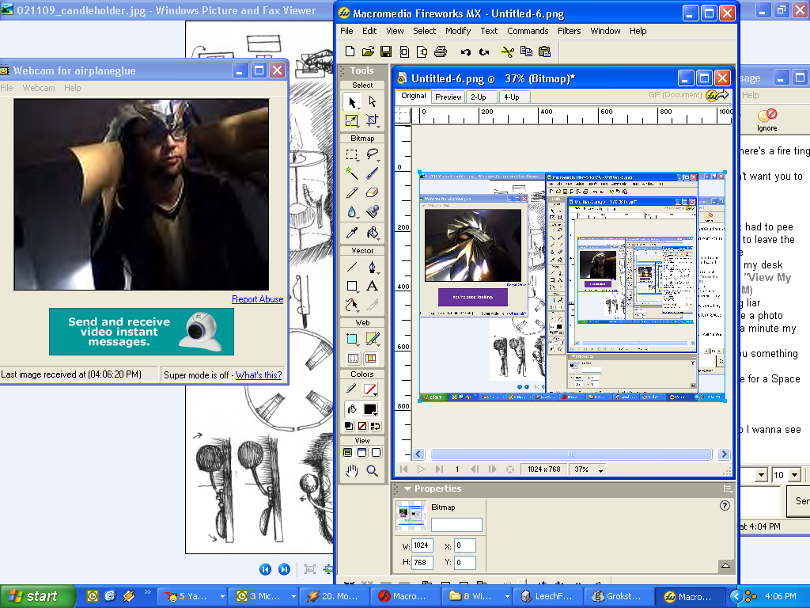Select the Magic Wand tool
This screenshot has height=608, width=810.
point(352,173)
